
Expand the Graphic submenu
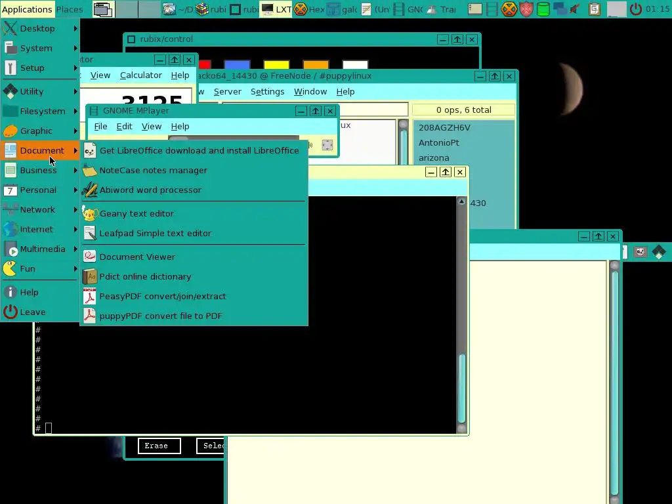(40, 131)
